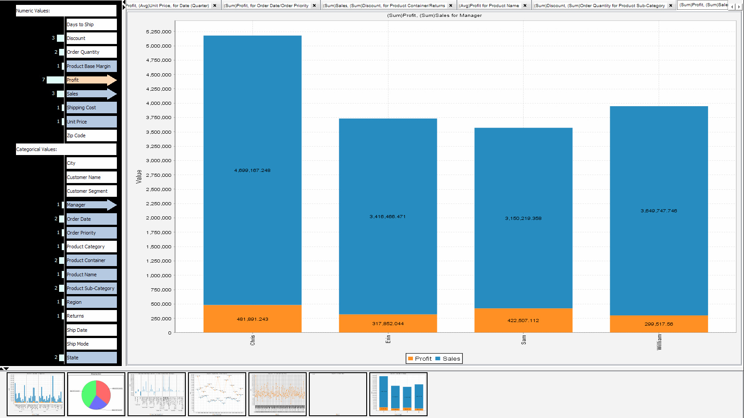
Task: Expand chart area with the up arrow
Action: [2, 369]
